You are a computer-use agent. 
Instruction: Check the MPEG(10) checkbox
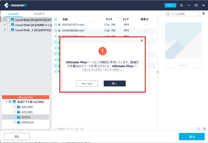pos(14,122)
